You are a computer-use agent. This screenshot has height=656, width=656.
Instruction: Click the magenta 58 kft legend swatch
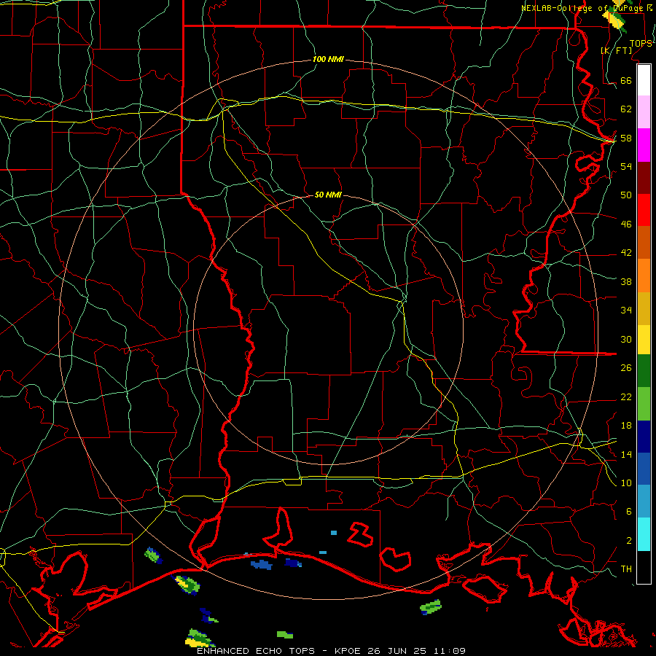(x=644, y=145)
